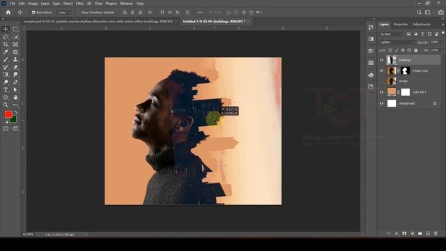This screenshot has height=251, width=446.
Task: Click the create new layer icon
Action: pyautogui.click(x=428, y=234)
